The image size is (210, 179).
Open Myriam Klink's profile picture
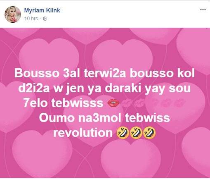tap(13, 14)
